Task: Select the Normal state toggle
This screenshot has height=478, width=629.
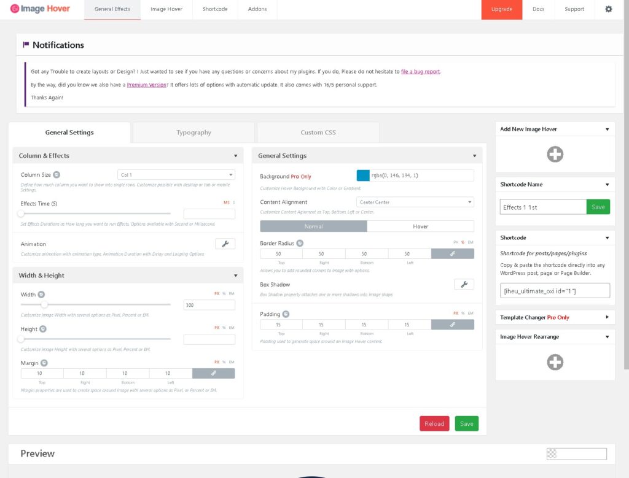Action: point(313,226)
